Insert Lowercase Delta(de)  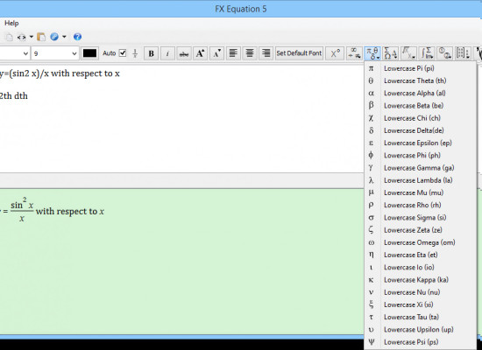point(420,130)
